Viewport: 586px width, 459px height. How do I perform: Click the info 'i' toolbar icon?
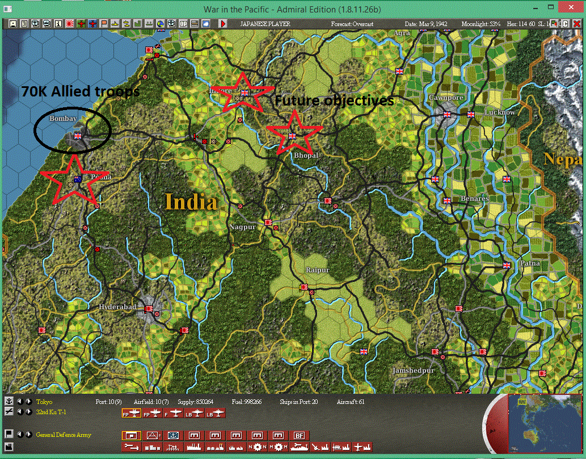coord(58,24)
